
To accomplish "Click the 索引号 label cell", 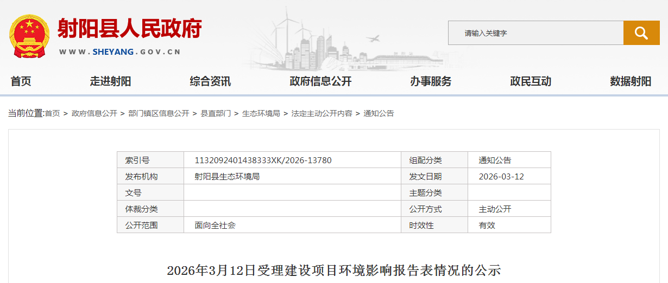I will 150,160.
